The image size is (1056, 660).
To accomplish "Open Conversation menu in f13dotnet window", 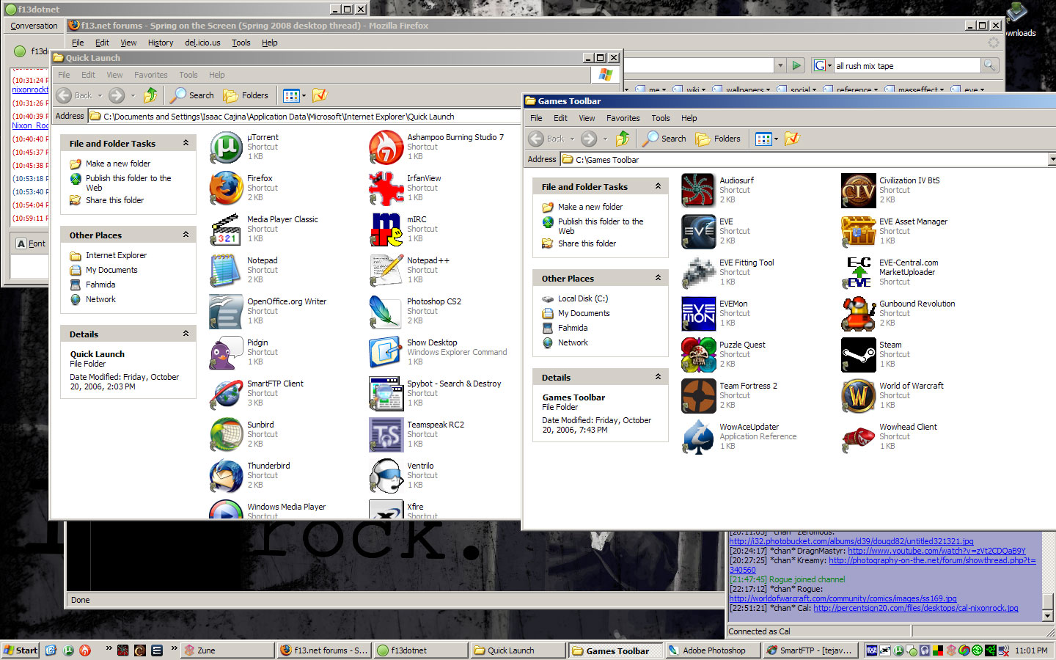I will coord(34,26).
